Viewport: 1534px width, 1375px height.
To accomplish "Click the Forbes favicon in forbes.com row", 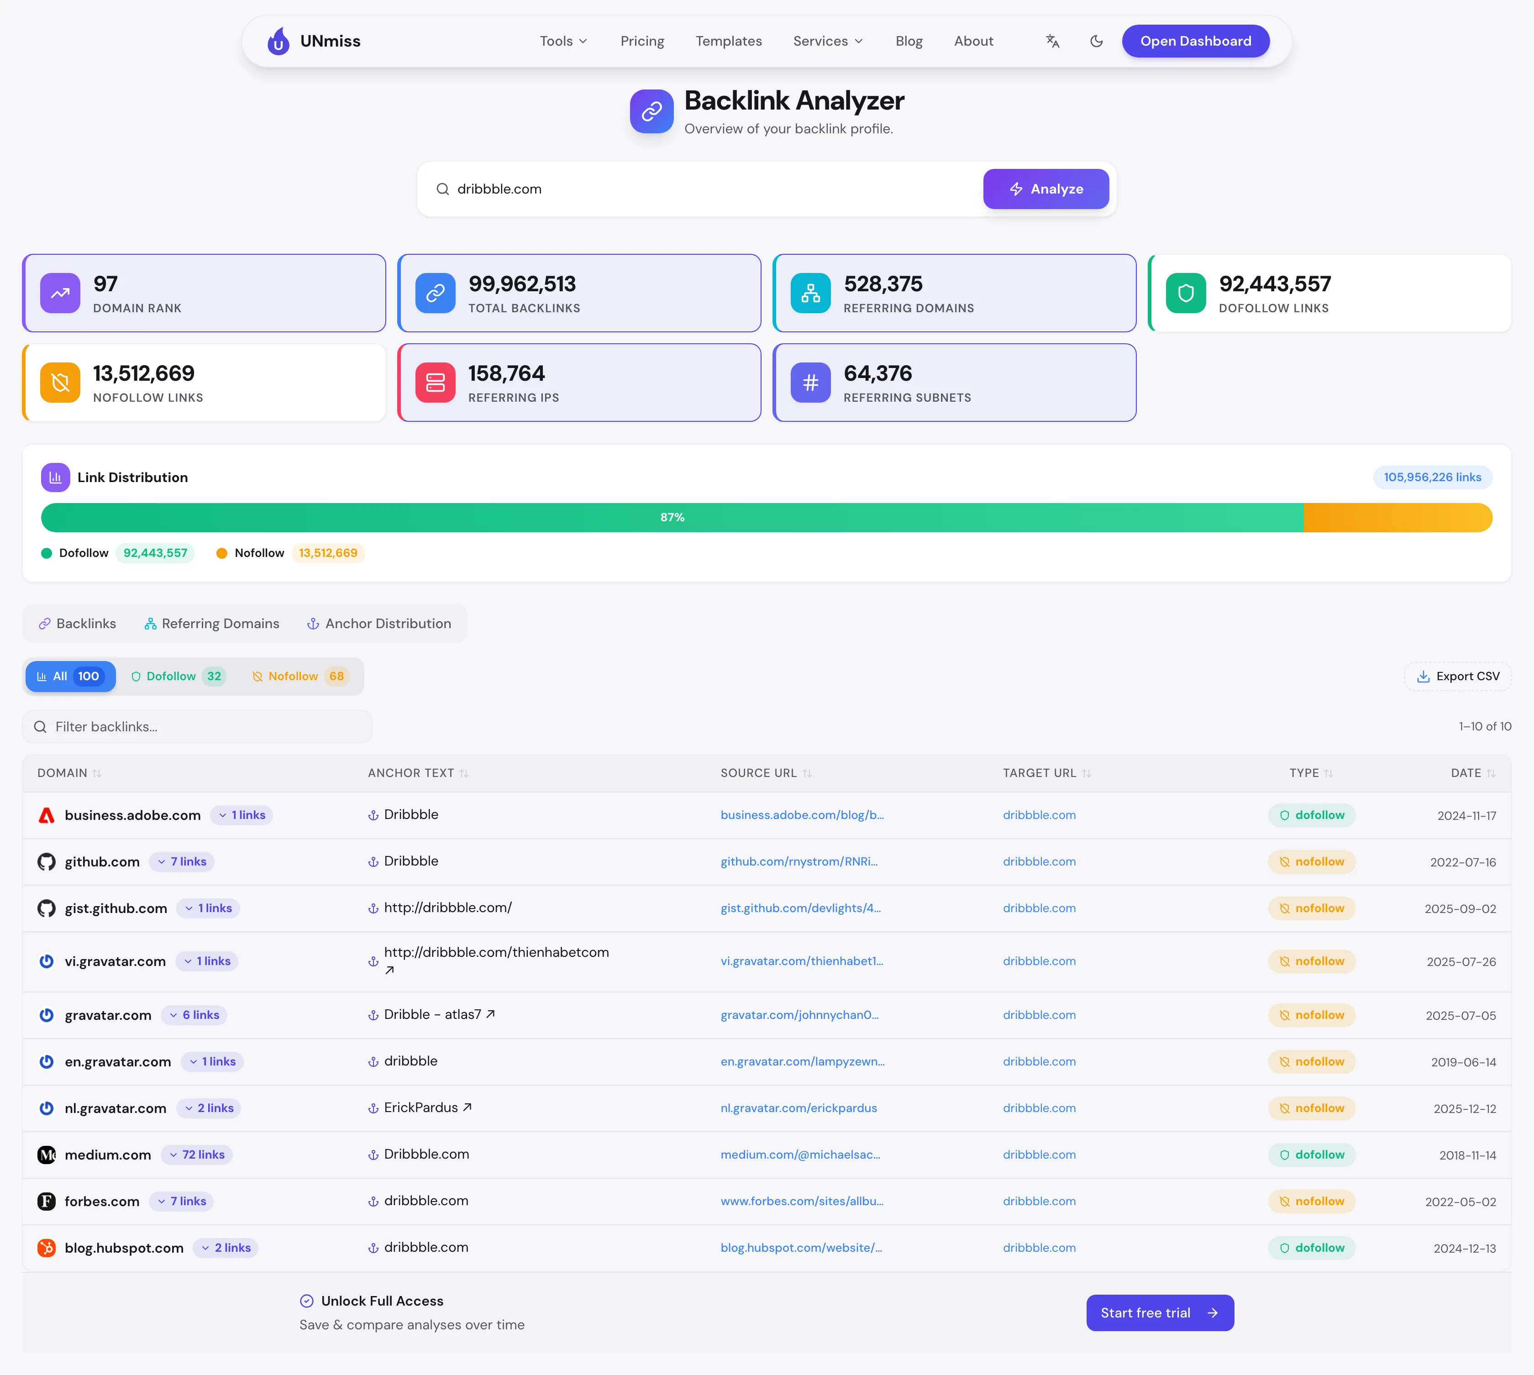I will pyautogui.click(x=47, y=1201).
